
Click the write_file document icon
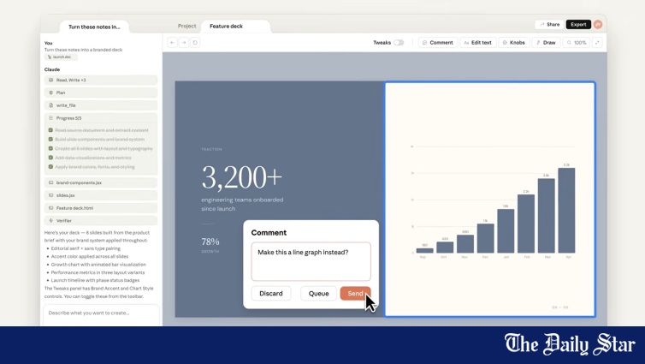pyautogui.click(x=51, y=105)
